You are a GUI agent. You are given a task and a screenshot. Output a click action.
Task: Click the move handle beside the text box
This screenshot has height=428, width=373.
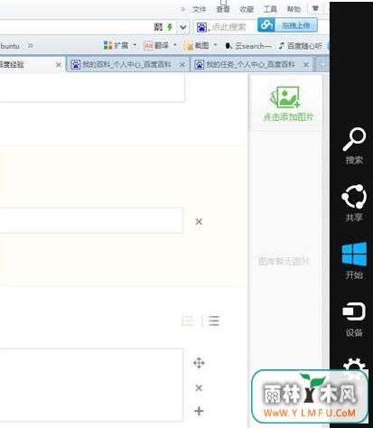199,363
